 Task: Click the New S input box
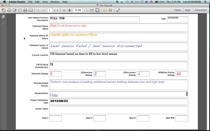click(x=56, y=118)
